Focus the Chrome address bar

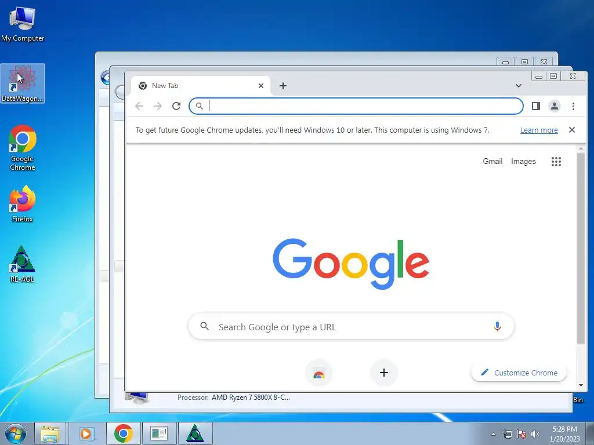pos(356,107)
